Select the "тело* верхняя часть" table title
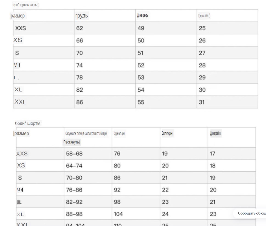This screenshot has height=226, width=266. tap(25, 5)
